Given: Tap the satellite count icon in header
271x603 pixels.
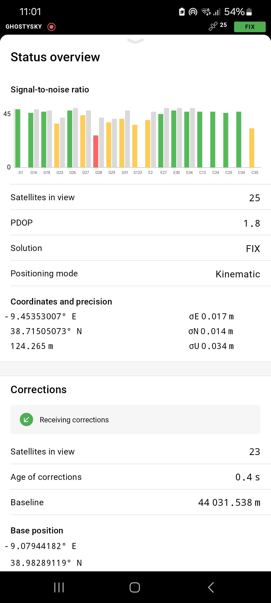Looking at the screenshot, I should [x=213, y=26].
